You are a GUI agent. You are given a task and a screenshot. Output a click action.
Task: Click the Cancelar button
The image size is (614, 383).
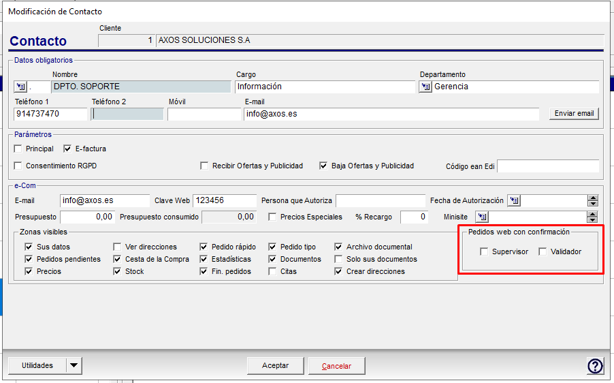(337, 366)
